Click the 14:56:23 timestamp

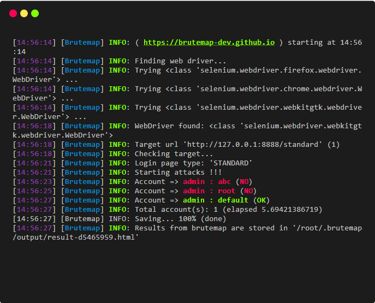[34, 181]
